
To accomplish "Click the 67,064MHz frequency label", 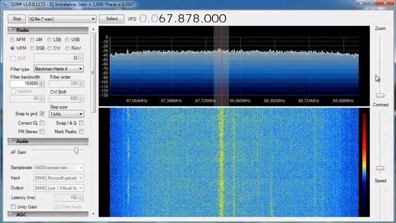I will click(137, 100).
